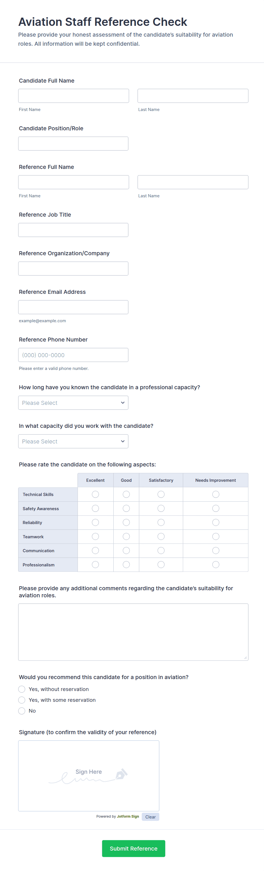The width and height of the screenshot is (264, 871).
Task: Click the Reference Phone Number field
Action: click(x=73, y=355)
